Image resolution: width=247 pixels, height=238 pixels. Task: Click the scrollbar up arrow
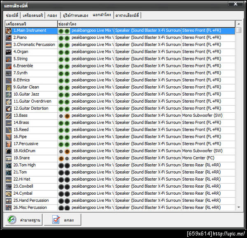(x=239, y=24)
